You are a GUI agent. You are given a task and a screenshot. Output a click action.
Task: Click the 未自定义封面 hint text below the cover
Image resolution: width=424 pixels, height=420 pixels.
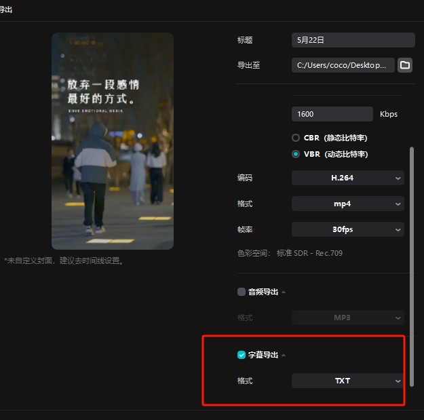click(64, 261)
